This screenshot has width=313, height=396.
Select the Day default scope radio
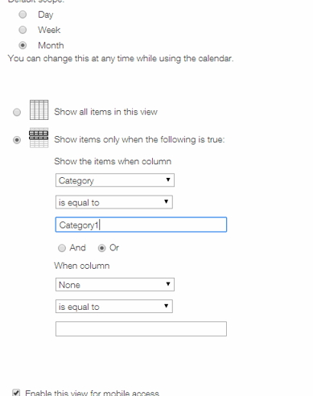[23, 14]
